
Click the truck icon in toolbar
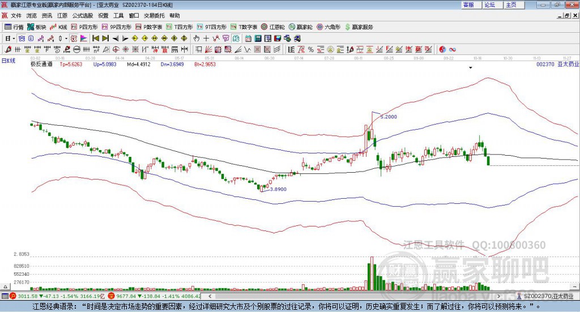click(x=297, y=39)
